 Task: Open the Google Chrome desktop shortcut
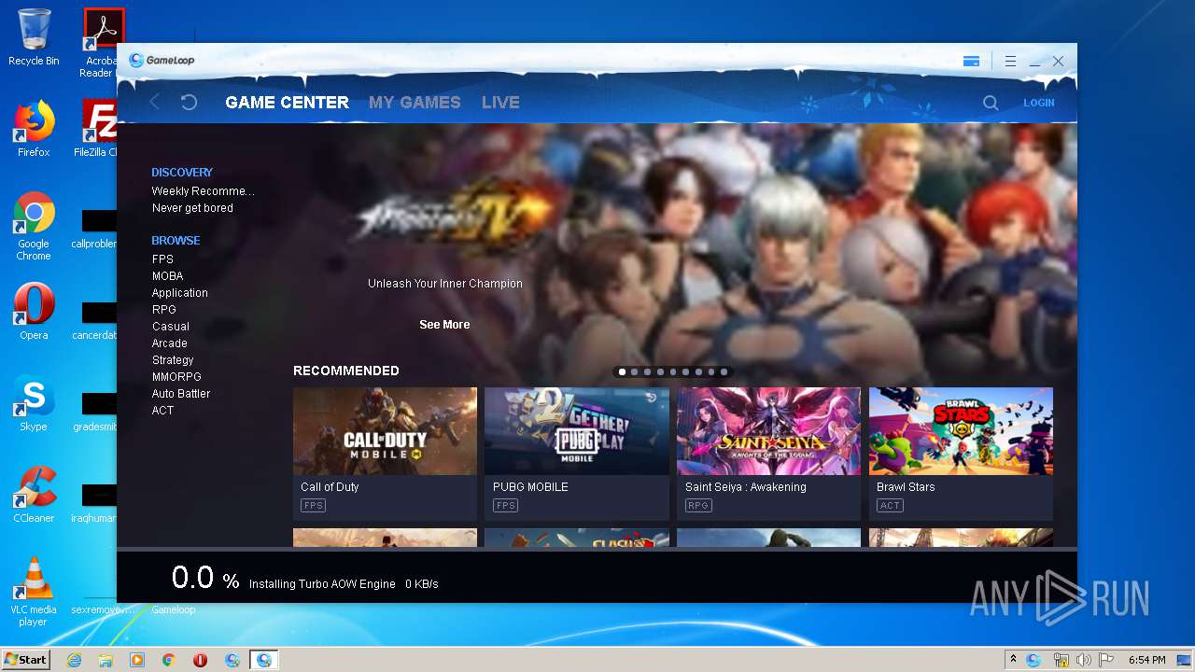(x=34, y=227)
